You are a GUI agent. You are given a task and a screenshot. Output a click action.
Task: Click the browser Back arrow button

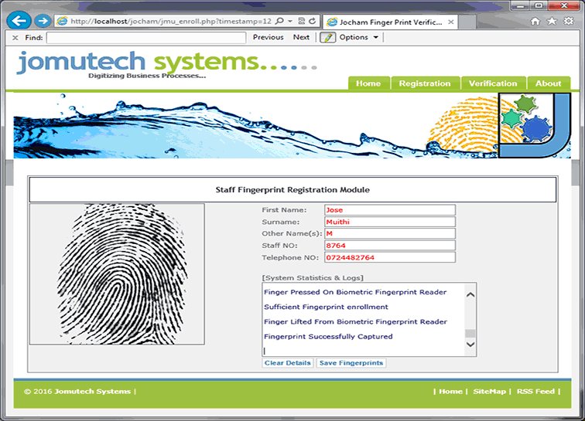[19, 21]
